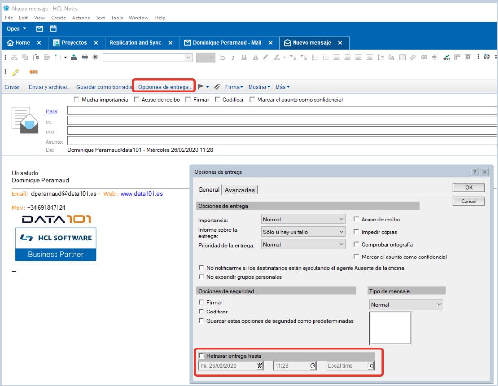Click the follow-up flag icon
The image size is (498, 386).
pyautogui.click(x=201, y=87)
